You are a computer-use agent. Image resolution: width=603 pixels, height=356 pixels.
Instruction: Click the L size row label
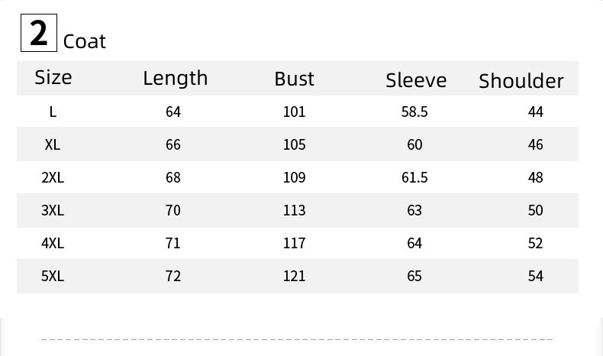[x=53, y=112]
